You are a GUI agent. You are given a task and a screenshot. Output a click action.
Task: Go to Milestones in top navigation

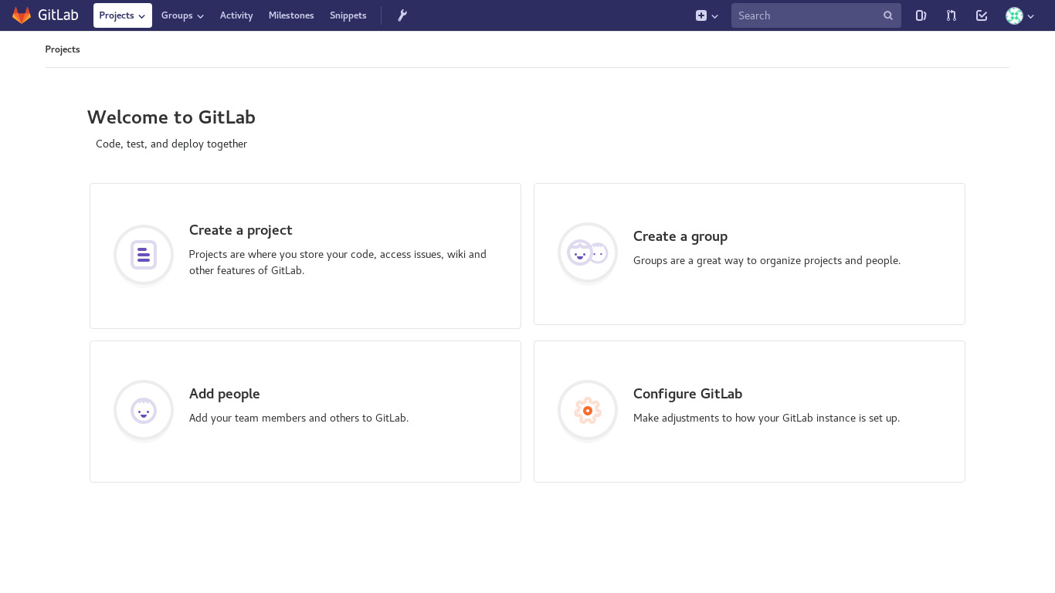(291, 15)
